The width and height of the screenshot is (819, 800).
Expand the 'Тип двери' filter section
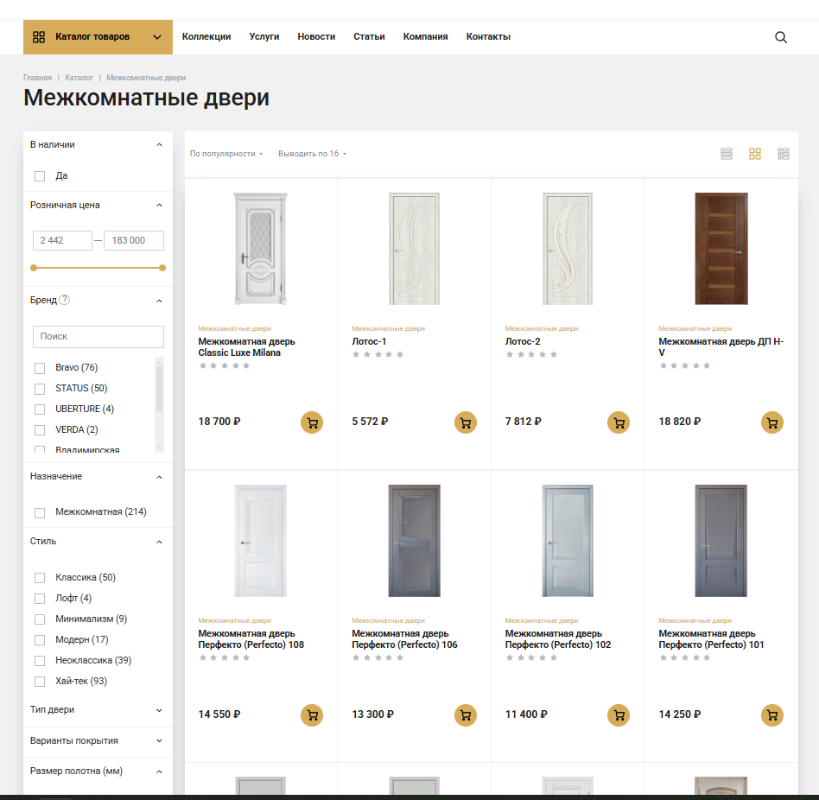click(x=97, y=710)
